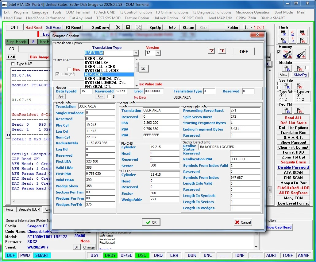Viewport: 316px width, 262px height.
Task: Click the X cancel icon in toolbar
Action: (x=118, y=27)
